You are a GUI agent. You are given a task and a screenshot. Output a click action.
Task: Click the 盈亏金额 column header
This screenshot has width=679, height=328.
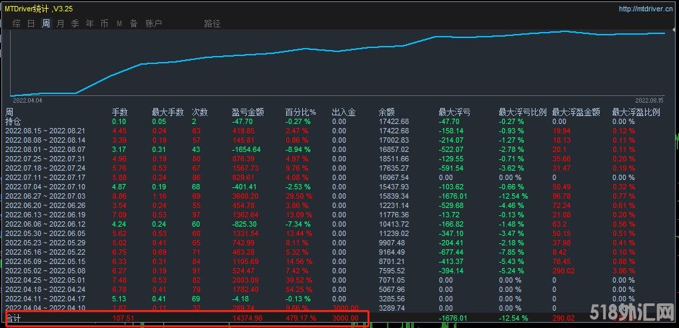click(x=247, y=113)
